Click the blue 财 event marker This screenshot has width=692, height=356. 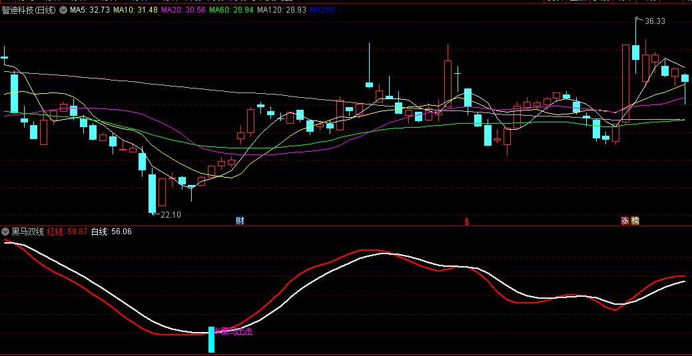coord(240,220)
